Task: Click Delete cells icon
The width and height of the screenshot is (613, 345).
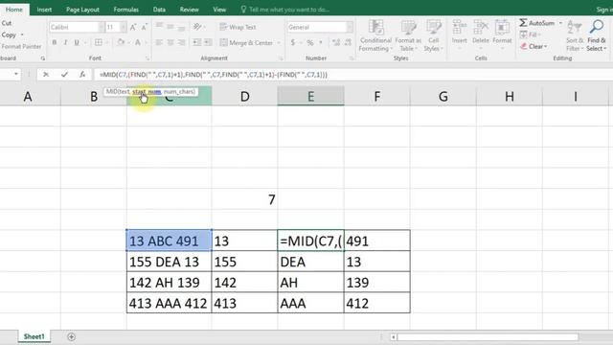Action: pos(481,28)
